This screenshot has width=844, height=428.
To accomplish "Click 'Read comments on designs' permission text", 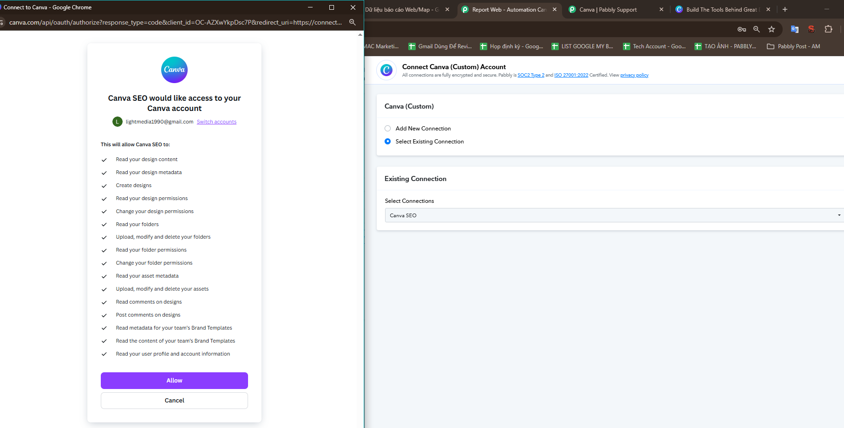I will click(149, 302).
